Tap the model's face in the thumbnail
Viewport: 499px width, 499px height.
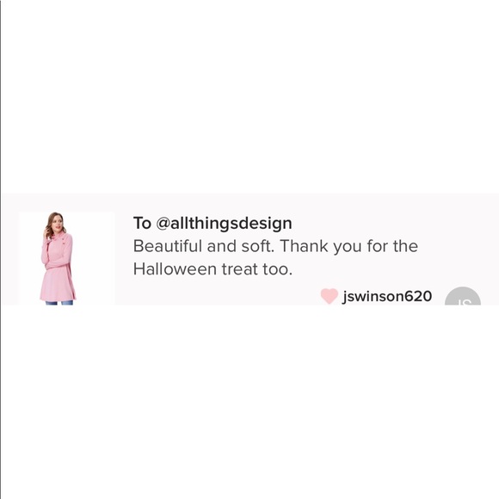(x=56, y=222)
